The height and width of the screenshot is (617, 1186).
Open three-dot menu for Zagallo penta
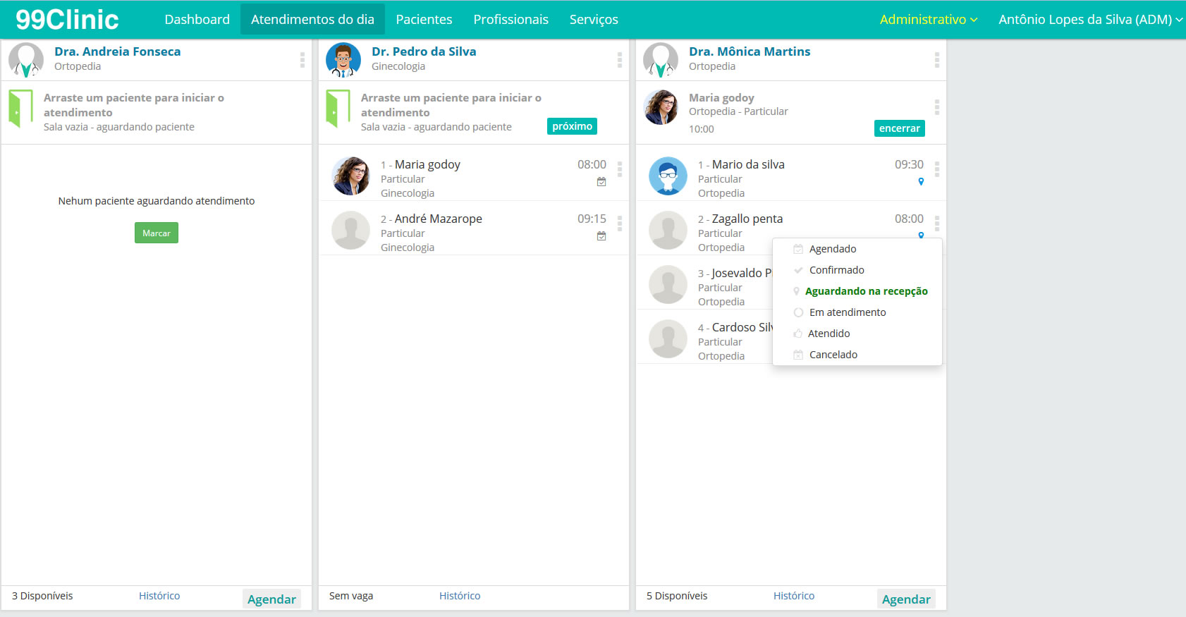coord(937,223)
